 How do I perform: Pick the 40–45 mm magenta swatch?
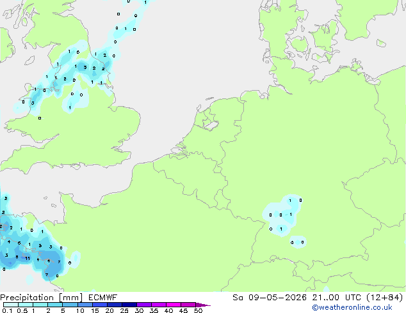point(174,305)
